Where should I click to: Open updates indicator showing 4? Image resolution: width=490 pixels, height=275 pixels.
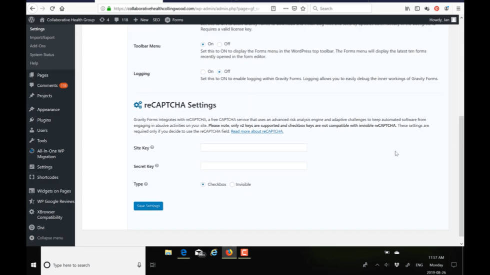click(x=104, y=19)
